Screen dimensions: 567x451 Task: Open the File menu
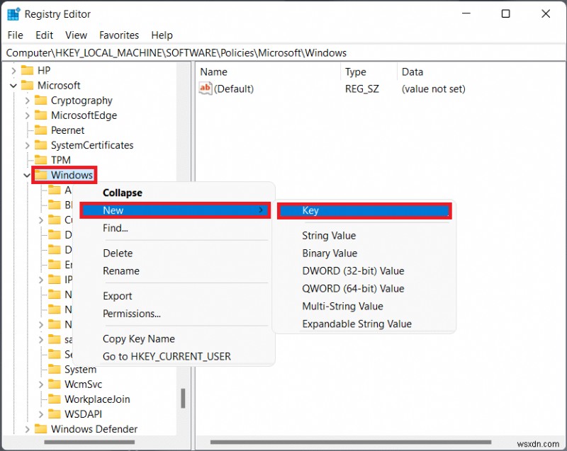coord(15,35)
